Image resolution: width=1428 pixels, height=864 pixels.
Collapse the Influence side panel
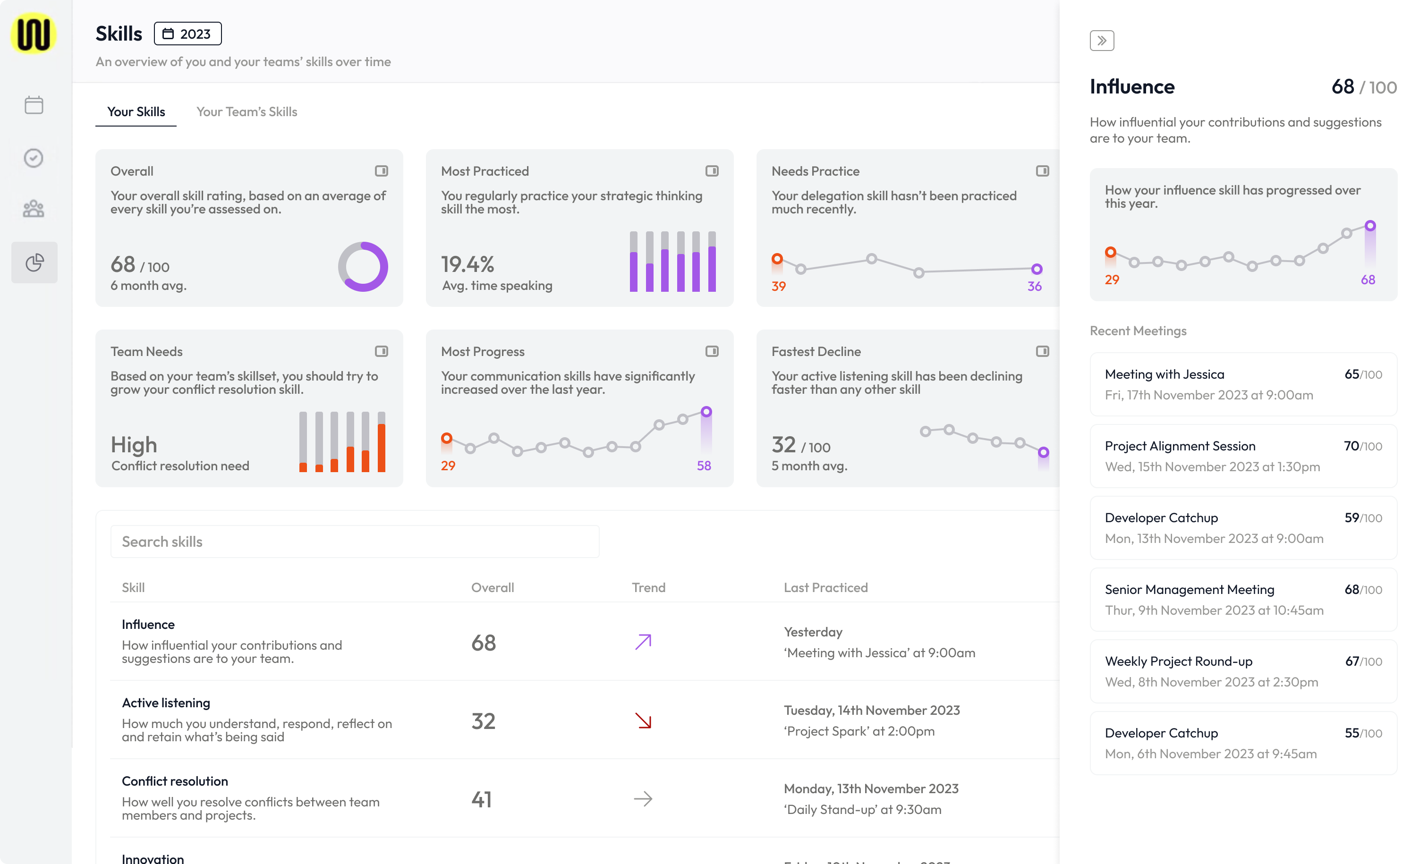(1101, 41)
